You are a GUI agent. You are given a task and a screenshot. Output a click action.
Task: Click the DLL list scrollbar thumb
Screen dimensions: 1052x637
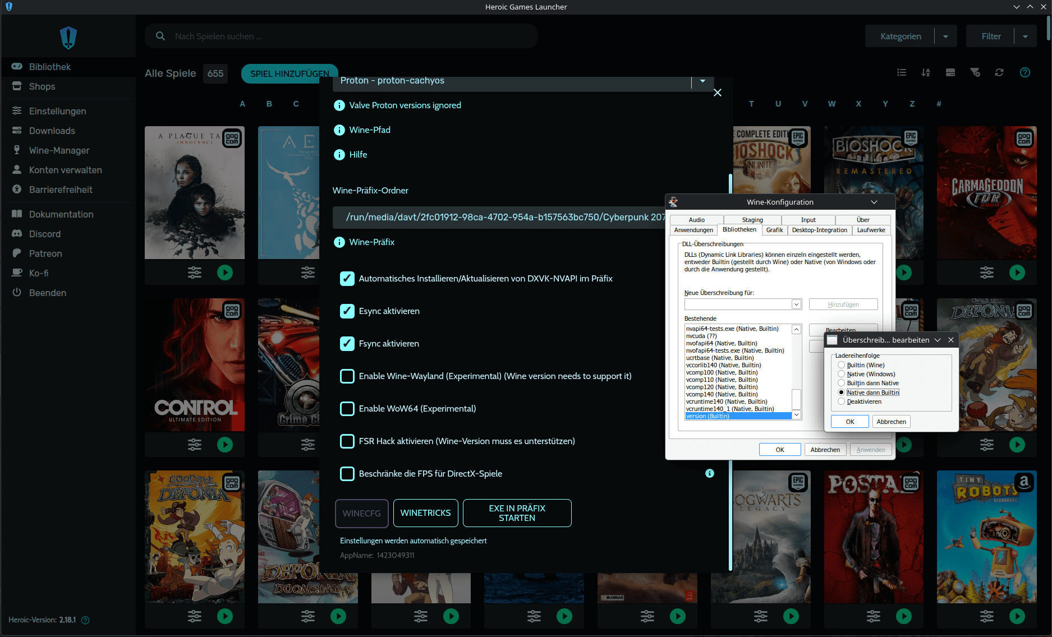pyautogui.click(x=796, y=399)
